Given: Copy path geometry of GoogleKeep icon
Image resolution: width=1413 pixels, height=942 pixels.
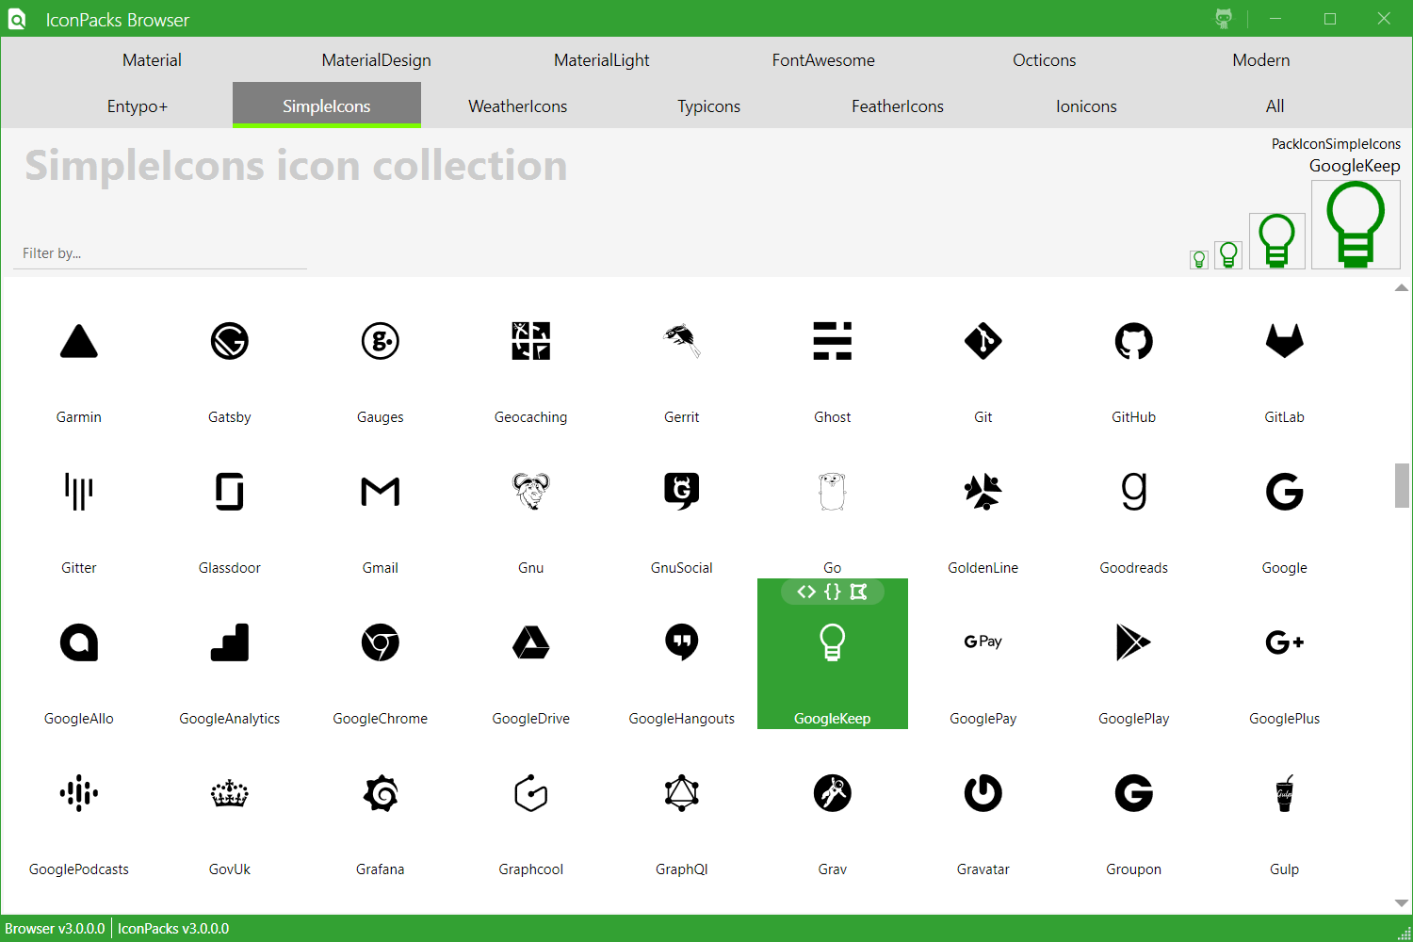Looking at the screenshot, I should 857,592.
